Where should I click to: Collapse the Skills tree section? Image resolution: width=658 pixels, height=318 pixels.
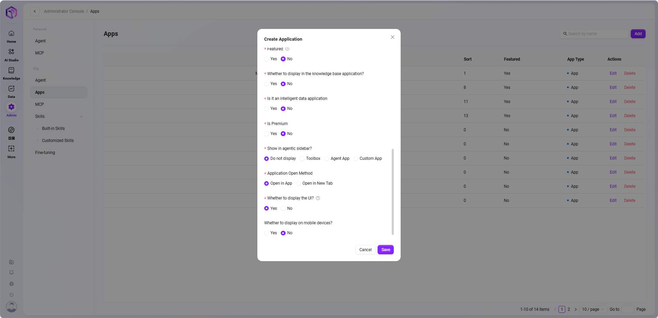point(81,116)
